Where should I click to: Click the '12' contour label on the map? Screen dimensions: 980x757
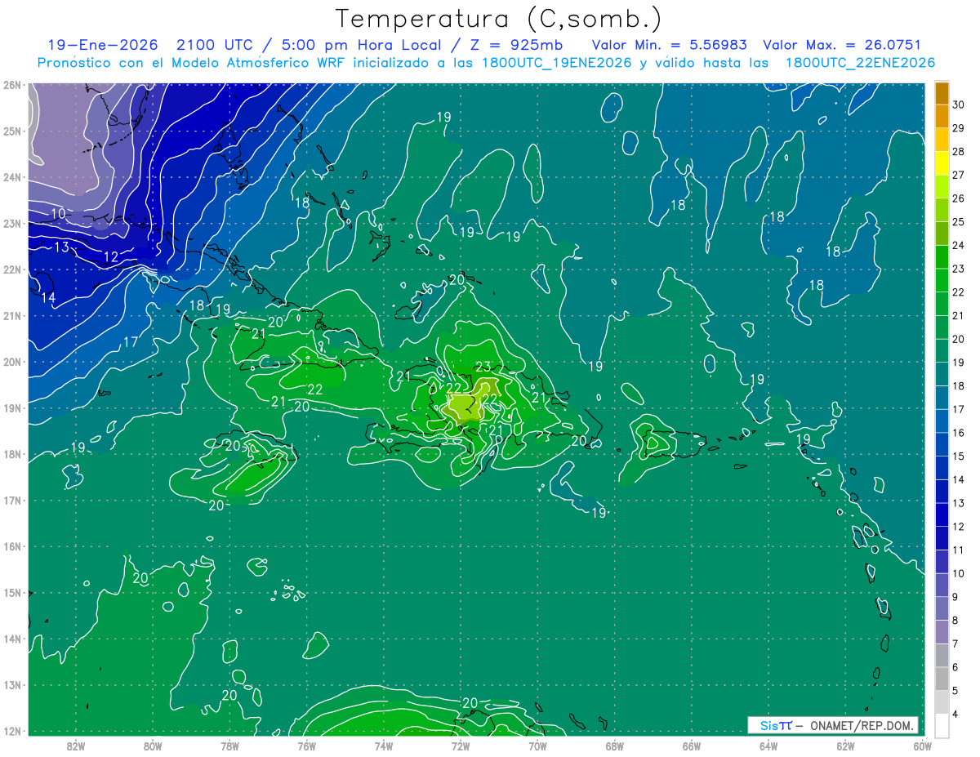pos(111,257)
